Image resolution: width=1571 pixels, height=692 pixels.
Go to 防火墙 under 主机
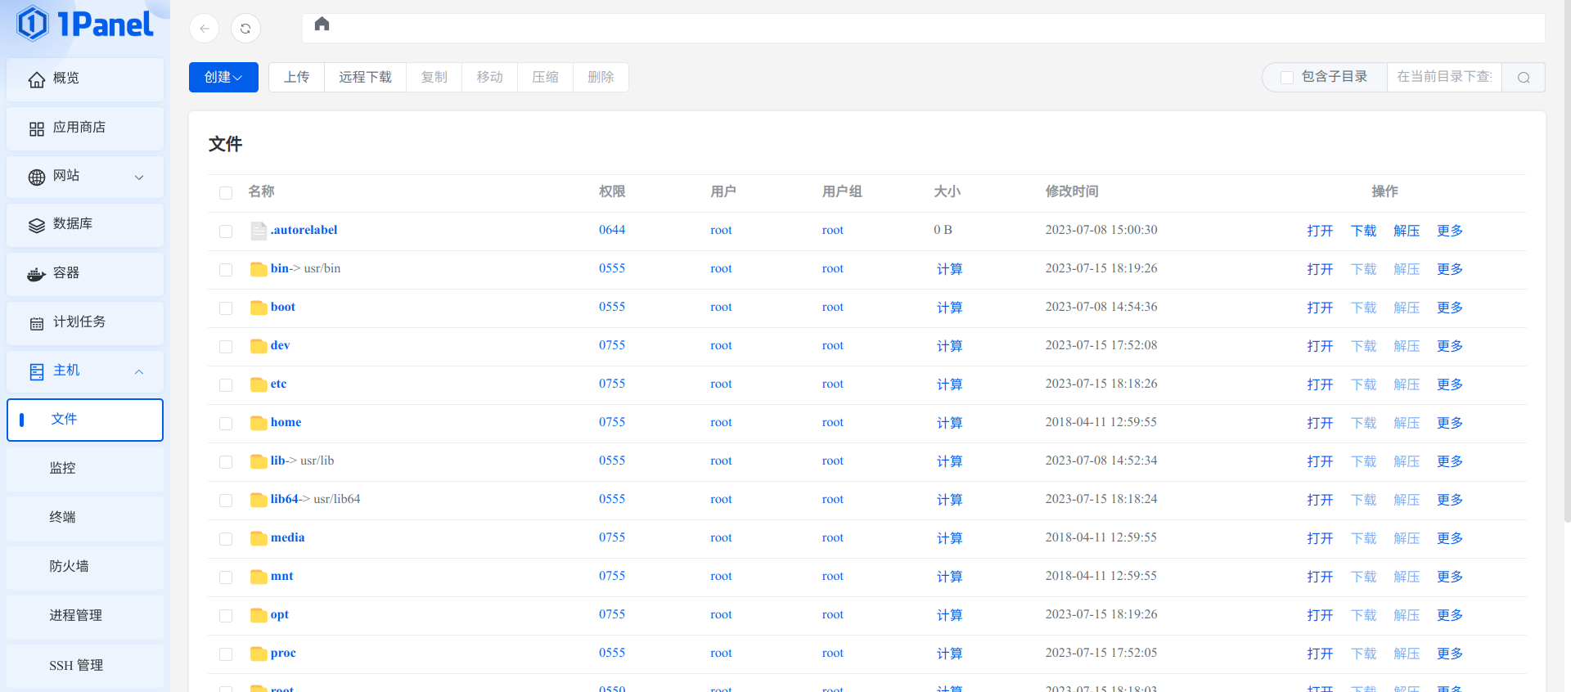[x=85, y=567]
